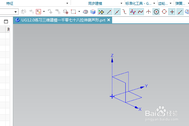The height and width of the screenshot is (126, 189).
Task: Toggle Arc Center snap
Action: [156, 12]
